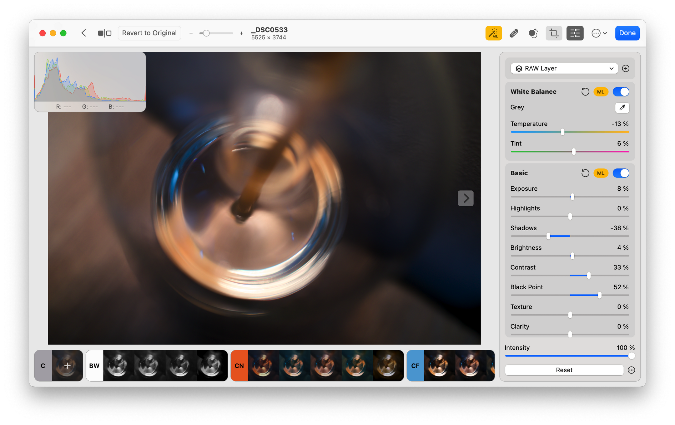Adjust the Highlights slider
The height and width of the screenshot is (425, 675).
[570, 216]
